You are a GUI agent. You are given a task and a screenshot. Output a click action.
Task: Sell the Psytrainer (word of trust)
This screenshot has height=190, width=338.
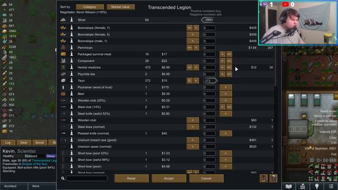pos(226,87)
